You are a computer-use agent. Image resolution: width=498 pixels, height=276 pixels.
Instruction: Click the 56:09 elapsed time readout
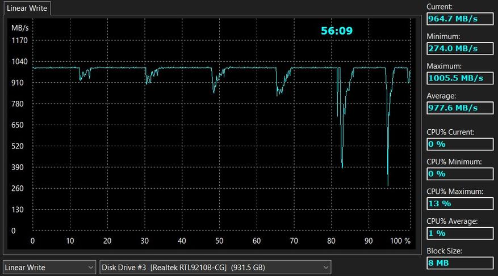[337, 31]
